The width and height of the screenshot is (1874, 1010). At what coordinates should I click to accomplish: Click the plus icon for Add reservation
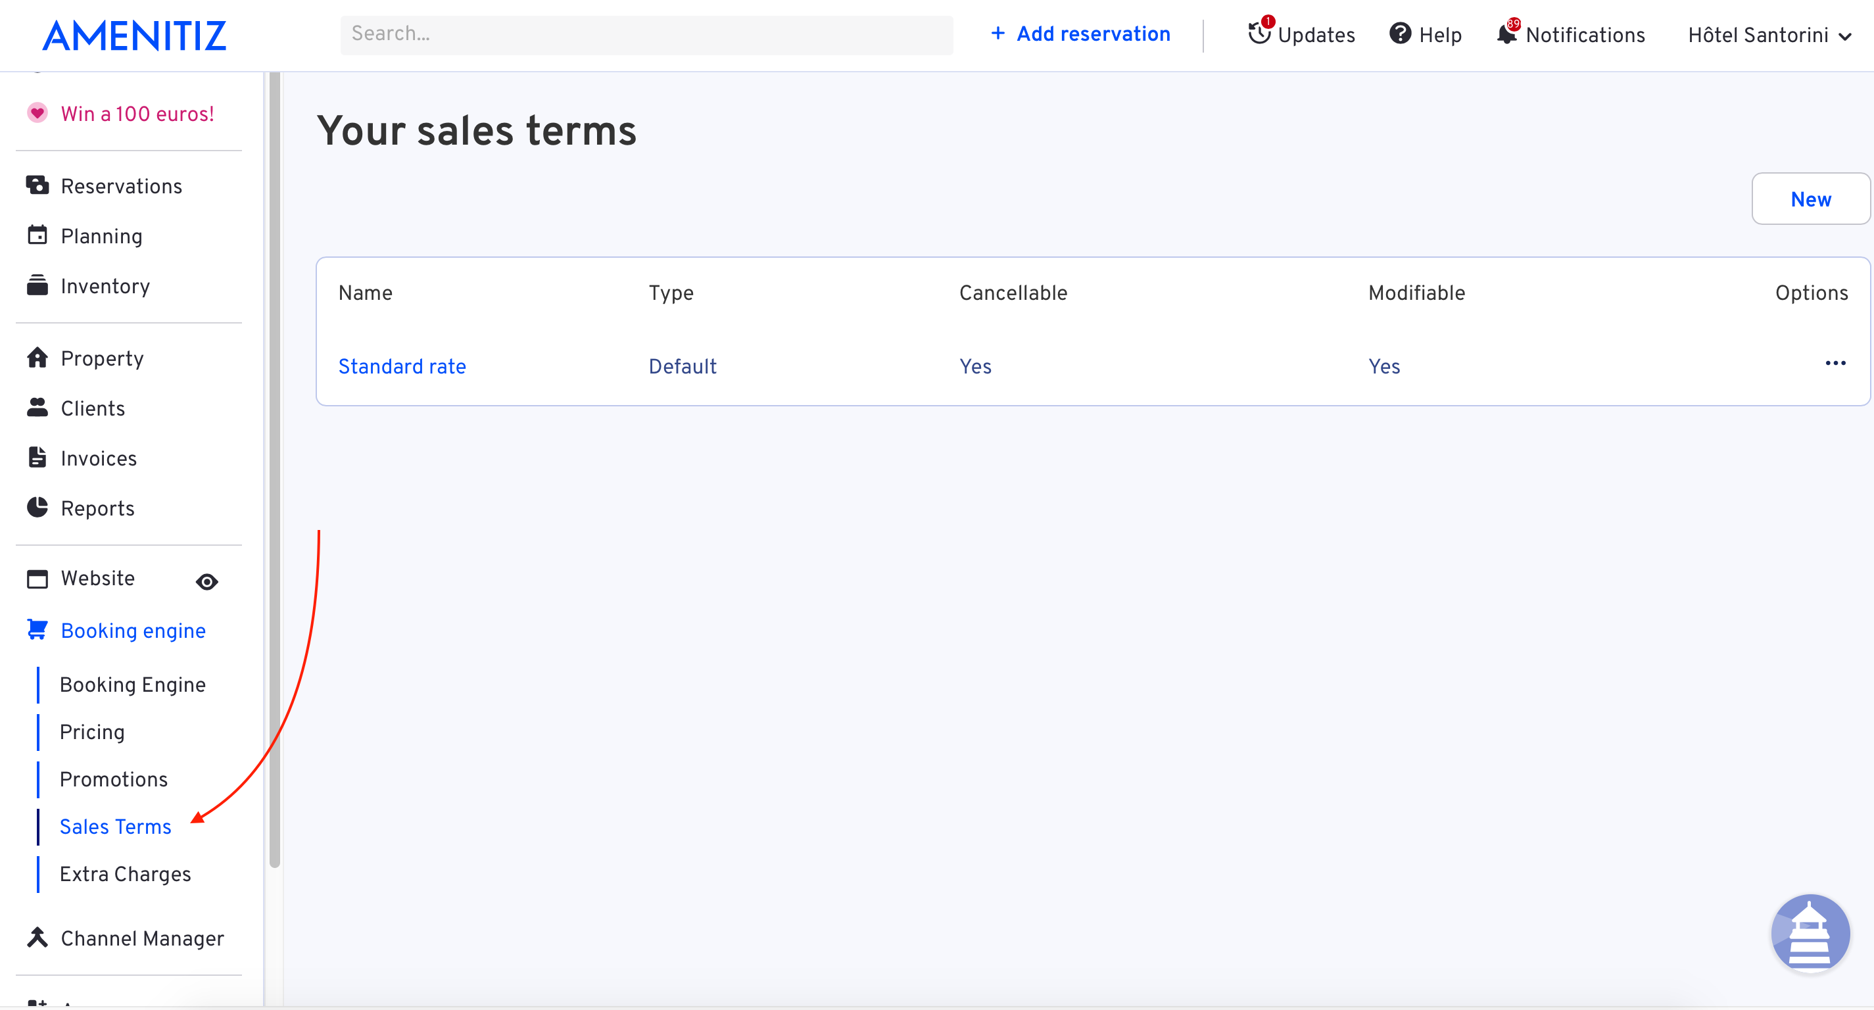[998, 34]
